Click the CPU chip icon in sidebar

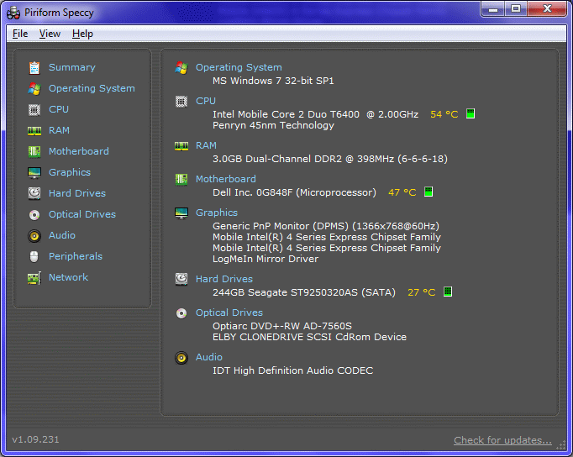(34, 109)
